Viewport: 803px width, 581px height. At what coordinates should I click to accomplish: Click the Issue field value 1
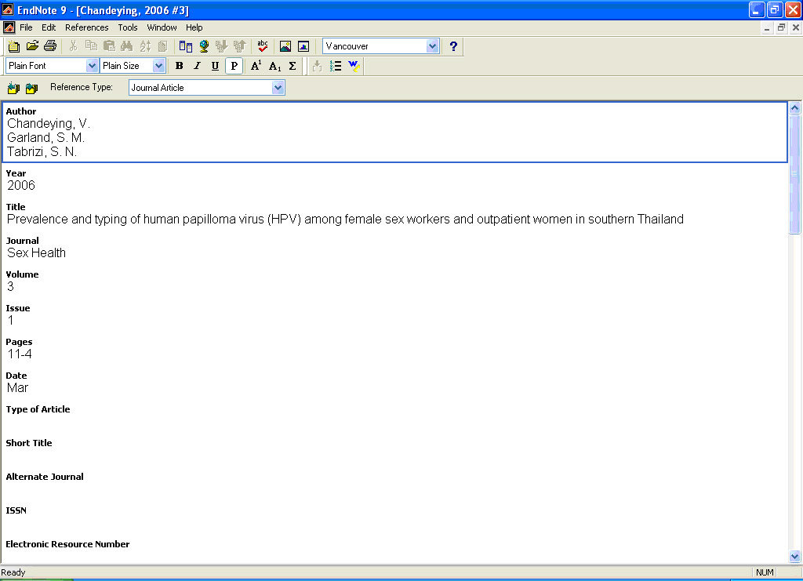tap(10, 321)
